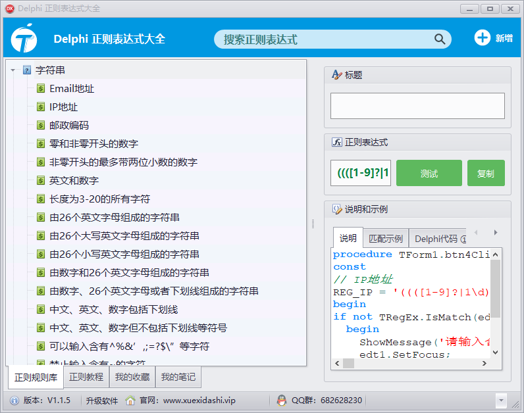This screenshot has height=413, width=524.
Task: Open the www.xuexidashi.vip website link
Action: pos(199,401)
